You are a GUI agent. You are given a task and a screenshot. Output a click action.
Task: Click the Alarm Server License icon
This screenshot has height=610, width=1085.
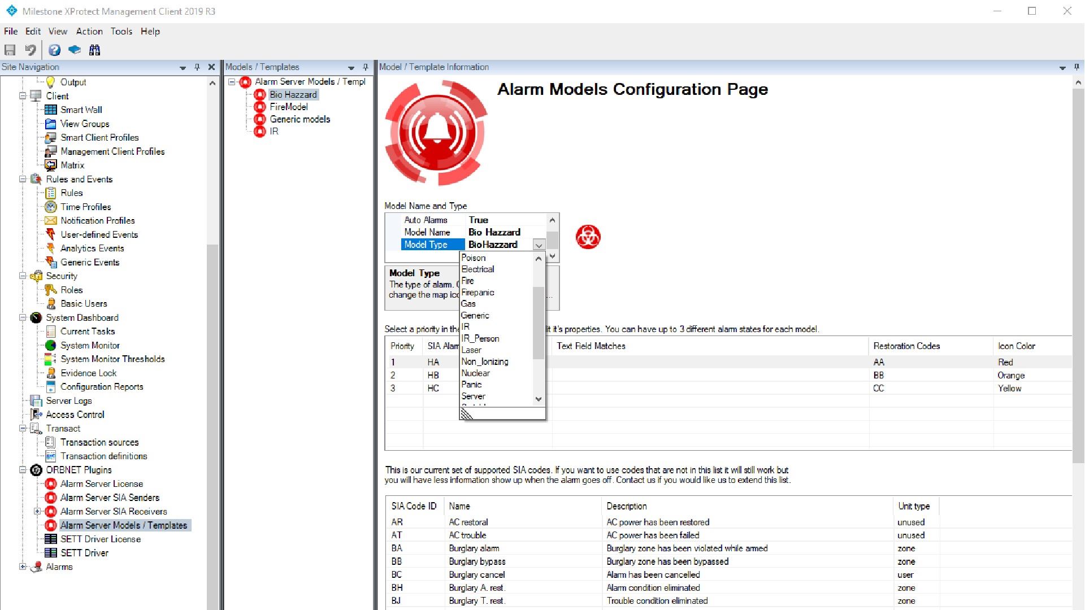pos(51,483)
